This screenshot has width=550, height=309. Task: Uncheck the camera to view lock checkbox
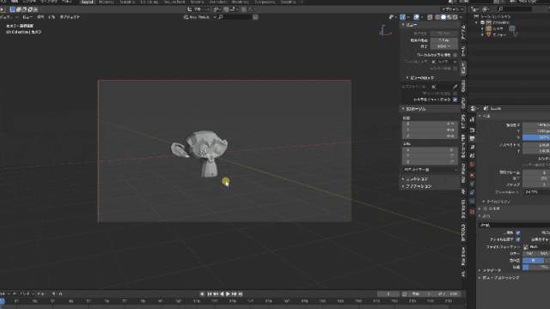click(x=455, y=100)
